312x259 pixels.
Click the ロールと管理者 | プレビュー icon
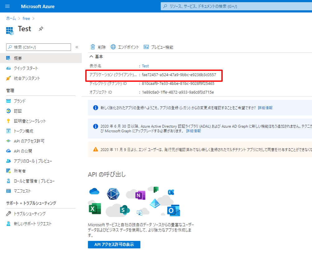pyautogui.click(x=8, y=181)
